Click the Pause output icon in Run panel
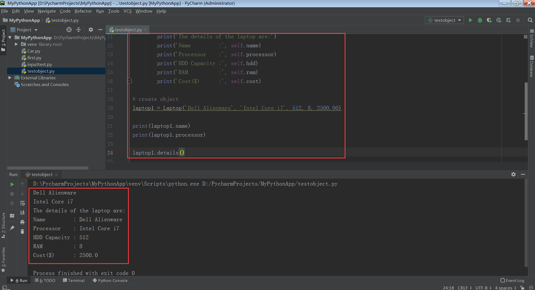This screenshot has width=535, height=290. tap(12, 203)
